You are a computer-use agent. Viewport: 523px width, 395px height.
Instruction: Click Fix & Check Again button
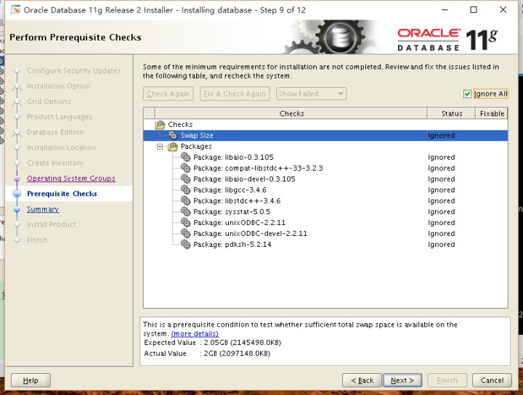pos(235,94)
